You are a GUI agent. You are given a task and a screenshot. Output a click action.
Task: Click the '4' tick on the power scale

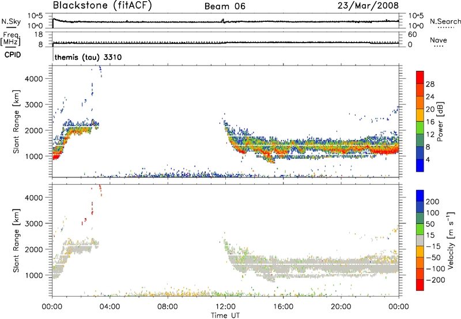pos(428,159)
